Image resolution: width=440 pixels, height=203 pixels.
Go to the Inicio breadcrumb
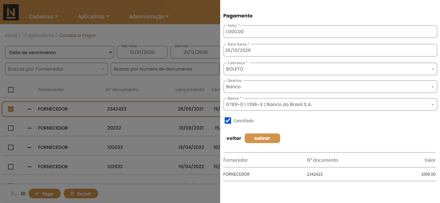(11, 35)
